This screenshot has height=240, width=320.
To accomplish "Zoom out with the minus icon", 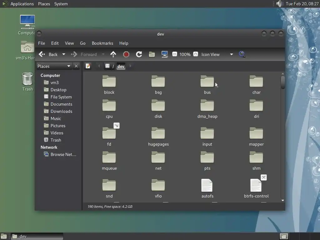I will point(174,54).
